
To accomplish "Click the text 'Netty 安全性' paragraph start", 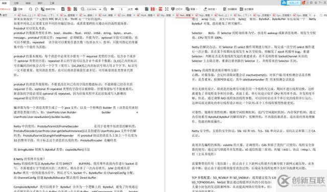I will point(201,131).
